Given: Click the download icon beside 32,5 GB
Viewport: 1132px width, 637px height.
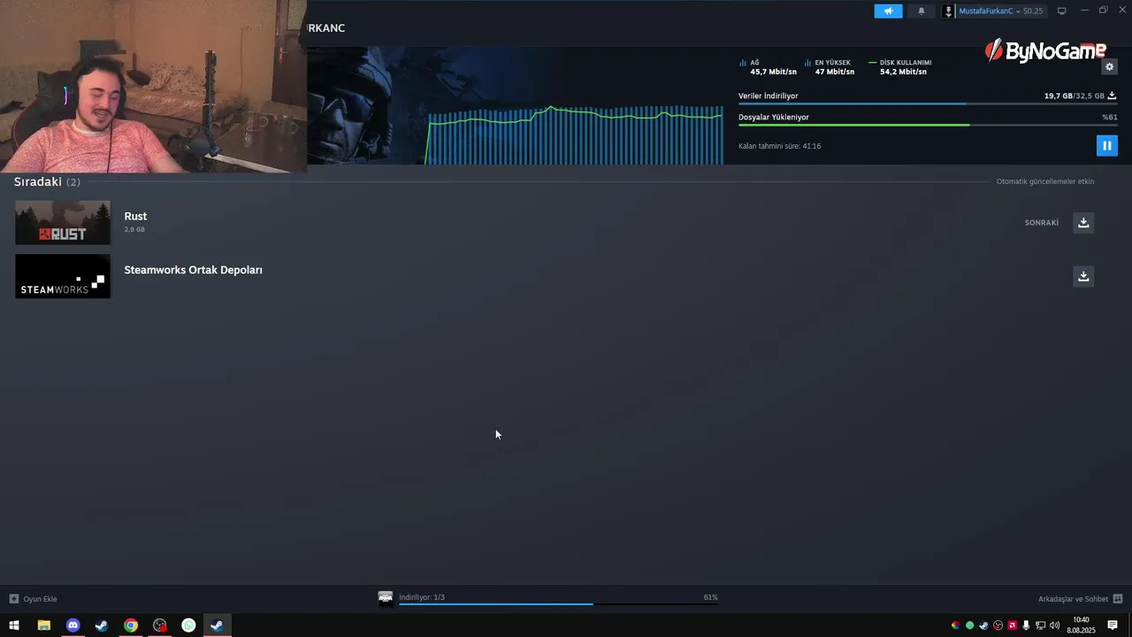Looking at the screenshot, I should 1112,96.
